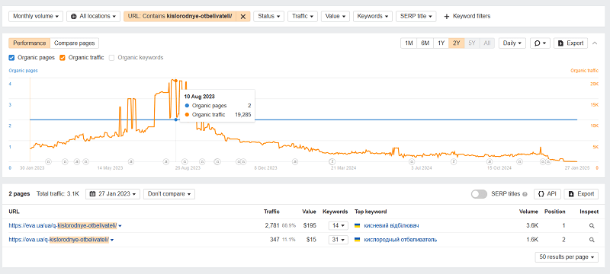Sort by the Volume column header
Image resolution: width=610 pixels, height=274 pixels.
[528, 212]
